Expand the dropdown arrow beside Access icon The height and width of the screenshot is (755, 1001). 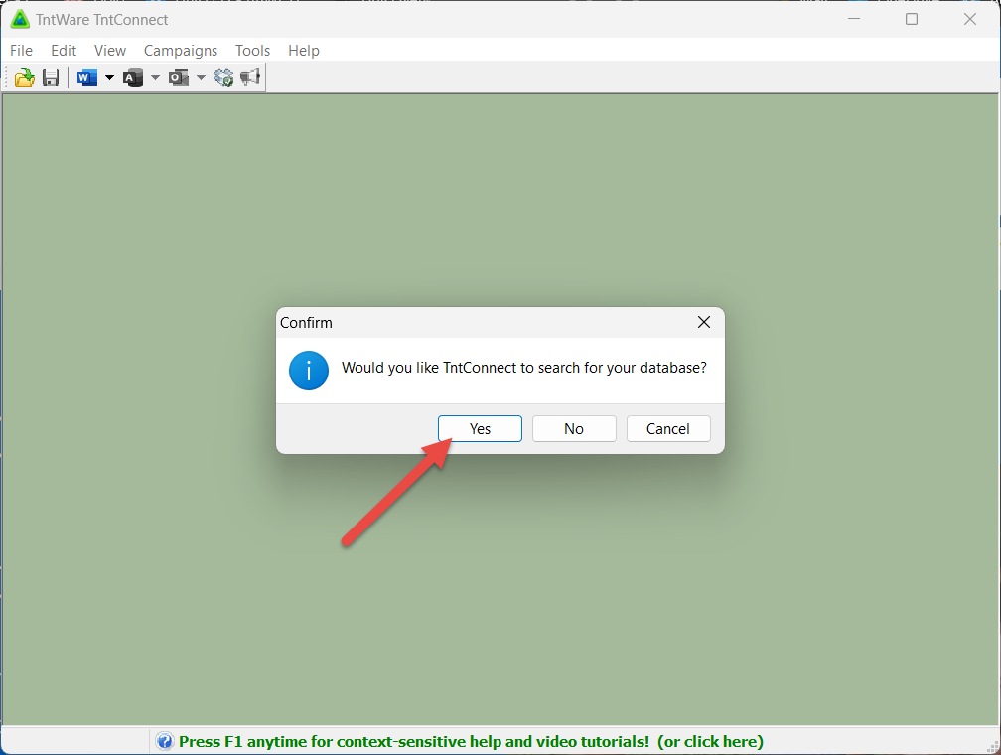click(x=155, y=77)
